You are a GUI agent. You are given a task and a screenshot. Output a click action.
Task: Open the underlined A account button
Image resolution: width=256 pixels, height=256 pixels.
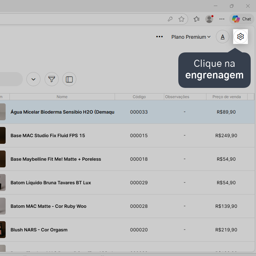click(x=223, y=37)
